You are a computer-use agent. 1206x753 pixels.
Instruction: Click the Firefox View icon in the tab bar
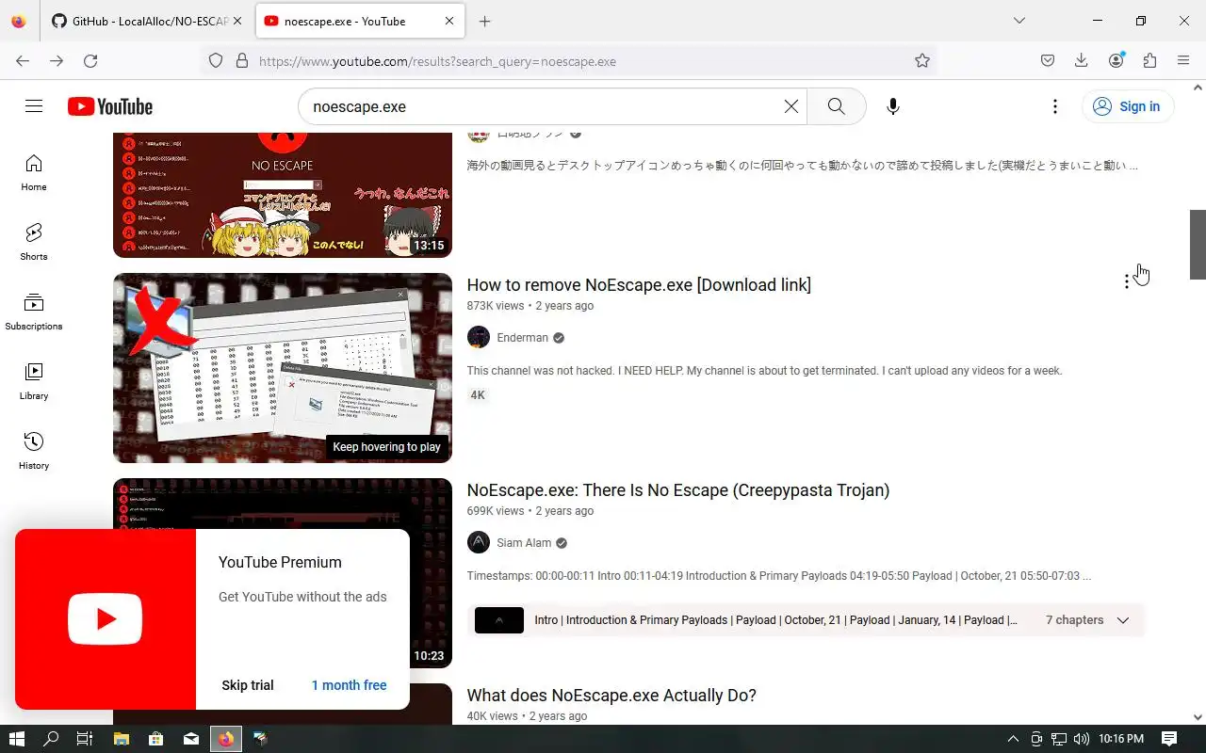coord(19,21)
